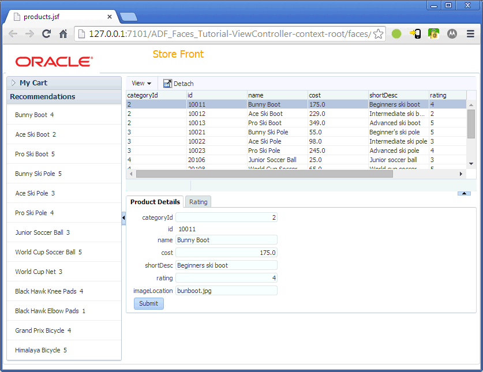This screenshot has height=372, width=483.
Task: Edit the shortDesc field
Action: pos(226,265)
